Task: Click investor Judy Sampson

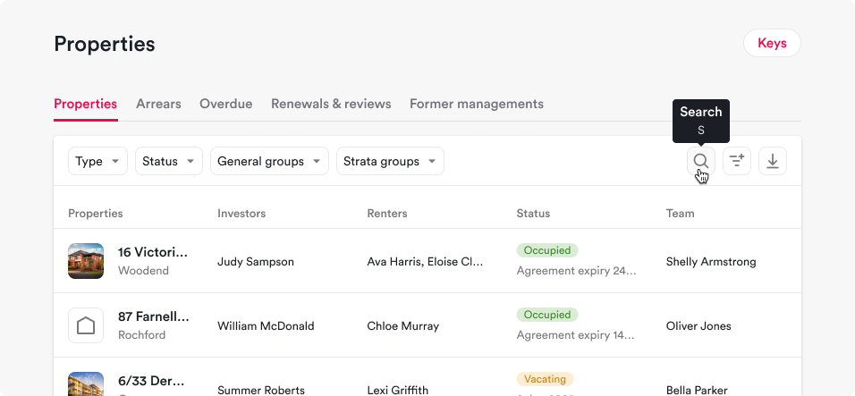Action: point(256,261)
